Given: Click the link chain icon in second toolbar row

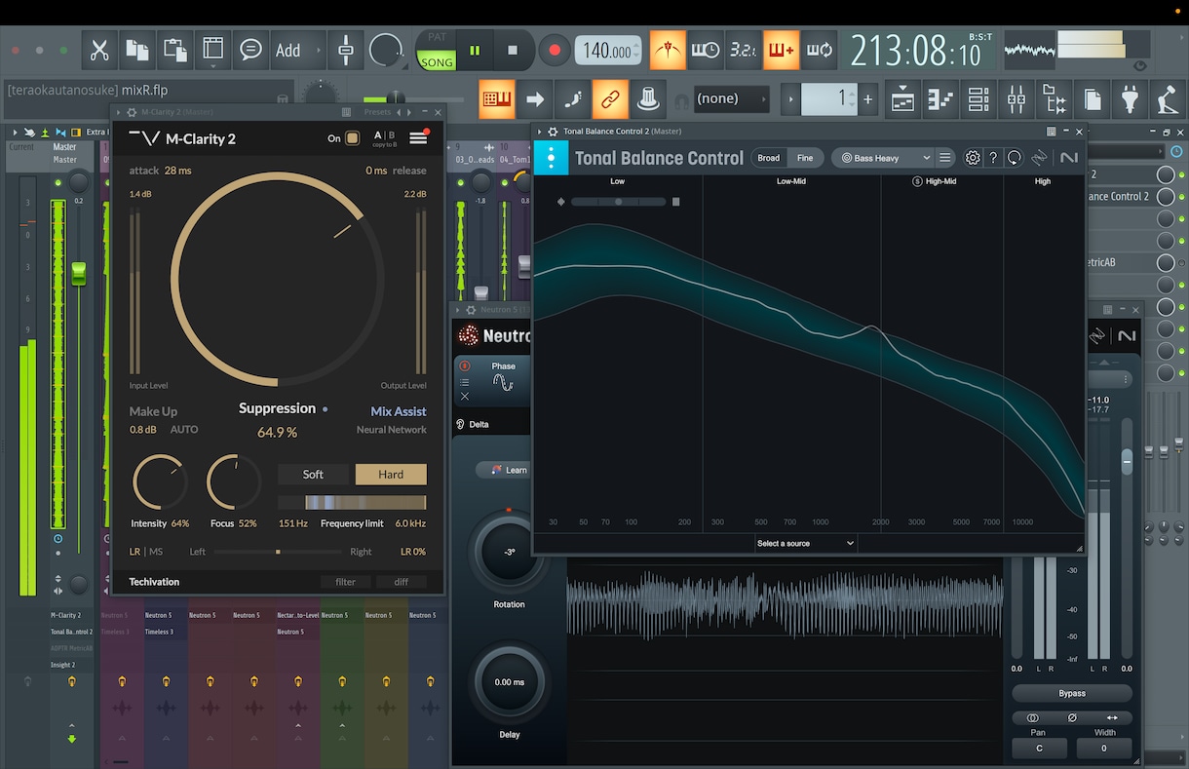Looking at the screenshot, I should point(610,98).
